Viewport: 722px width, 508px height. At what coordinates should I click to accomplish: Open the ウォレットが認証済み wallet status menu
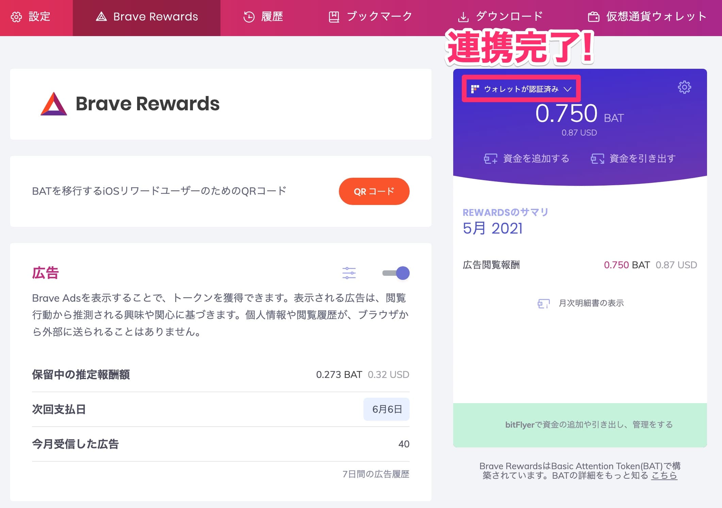(x=521, y=89)
